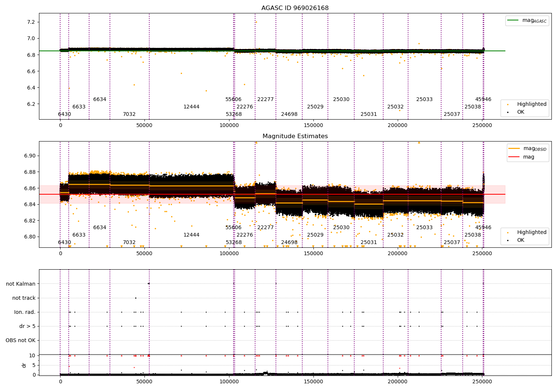Click OBSID label 25037 in top plot
The height and width of the screenshot is (390, 557).
click(452, 114)
